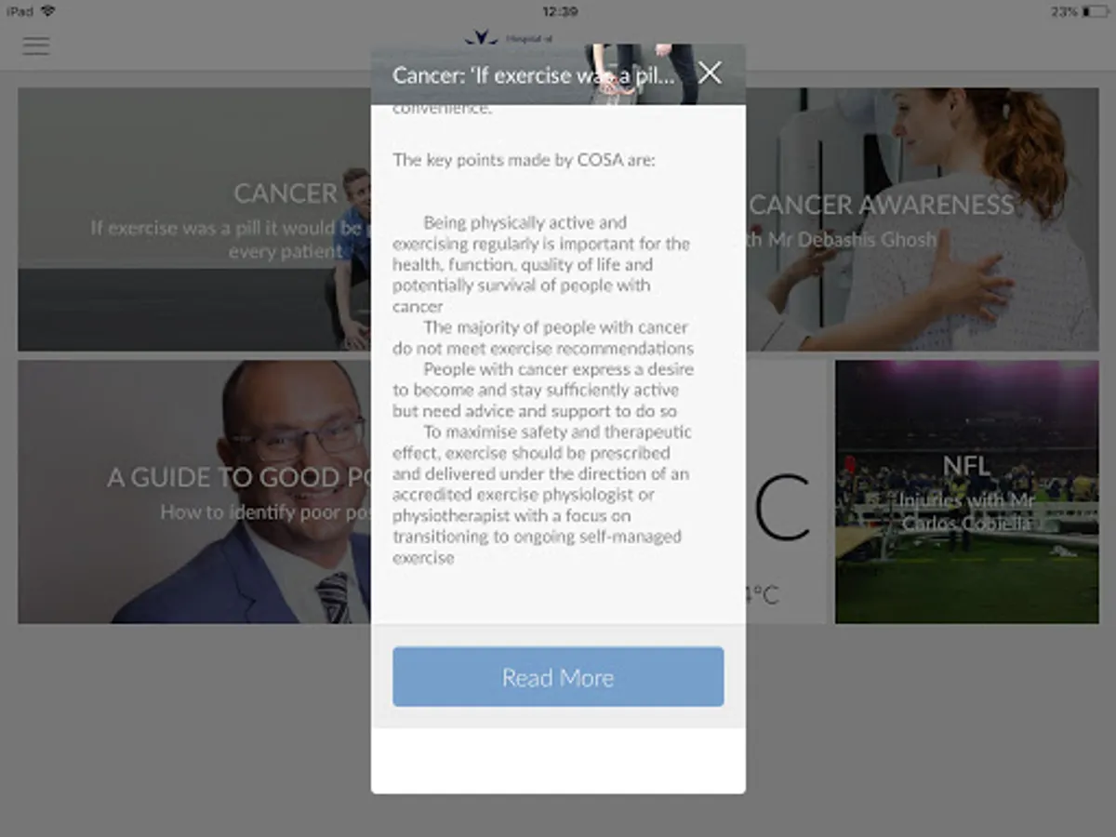This screenshot has width=1116, height=837.
Task: Open the hamburger menu icon
Action: [36, 46]
